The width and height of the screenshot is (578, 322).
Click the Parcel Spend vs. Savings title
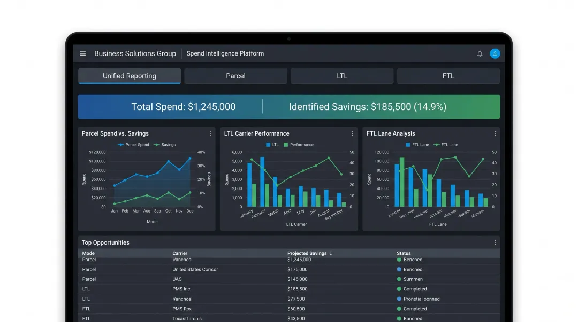[x=115, y=133]
